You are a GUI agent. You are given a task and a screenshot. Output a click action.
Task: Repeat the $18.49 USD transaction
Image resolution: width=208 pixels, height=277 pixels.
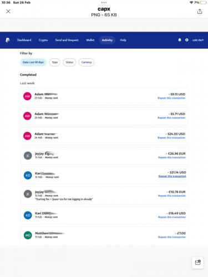172,217
